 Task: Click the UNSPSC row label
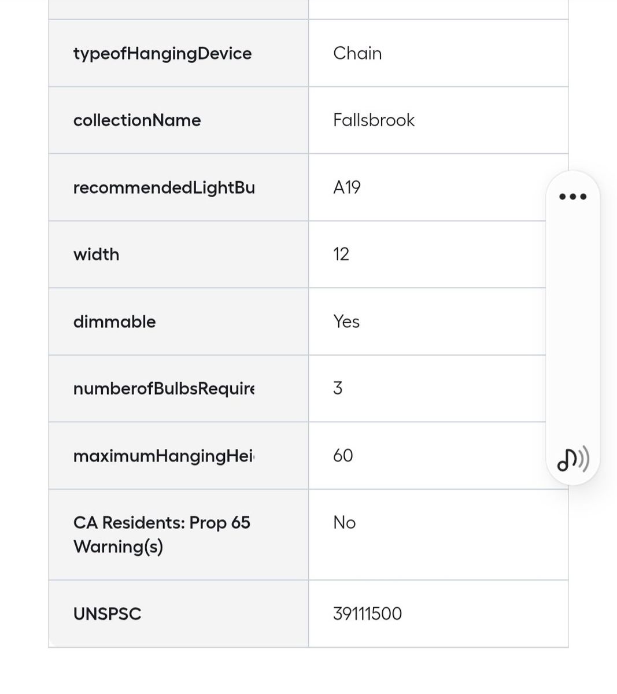tap(107, 614)
